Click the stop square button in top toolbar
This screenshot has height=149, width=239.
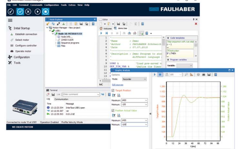pyautogui.click(x=46, y=11)
